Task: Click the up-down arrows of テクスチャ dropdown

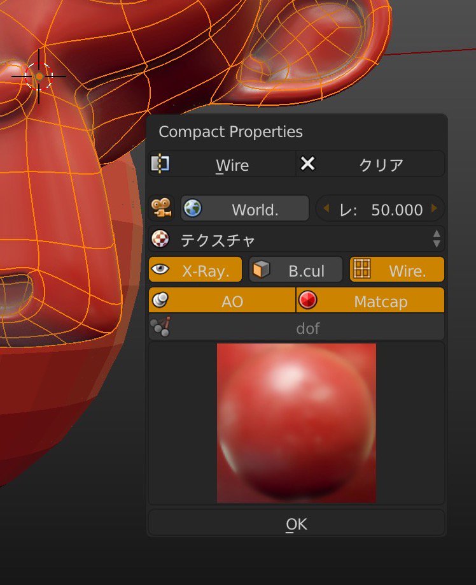Action: (x=437, y=239)
